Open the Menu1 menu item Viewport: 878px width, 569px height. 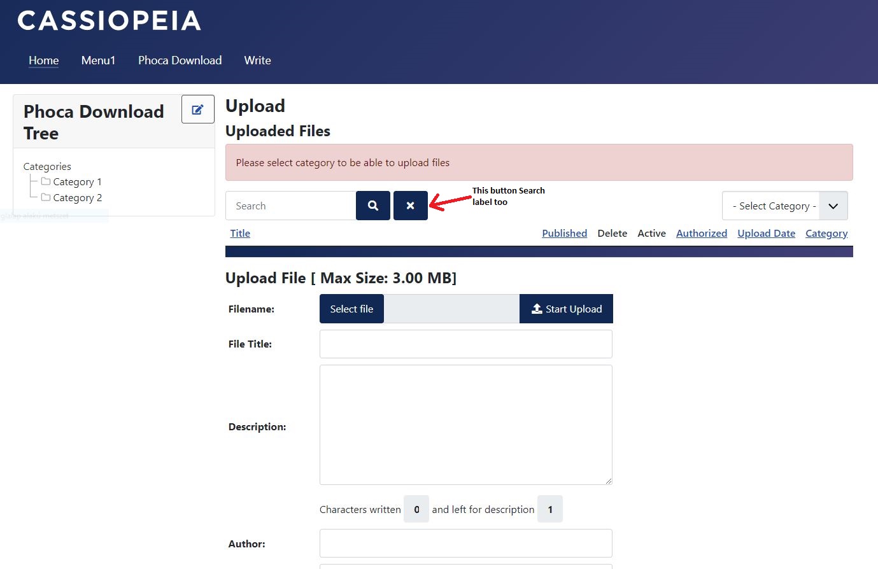(98, 60)
